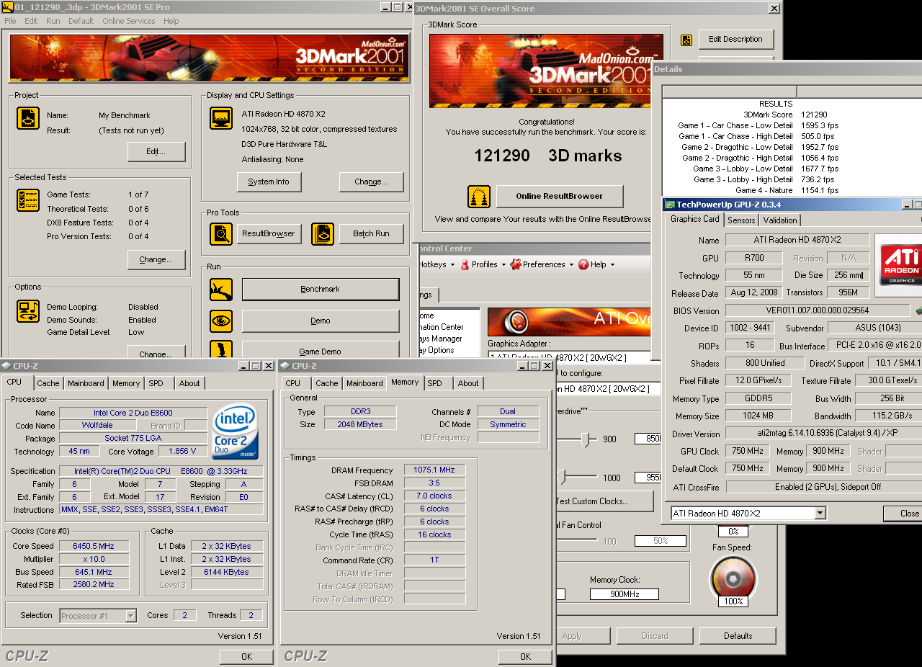
Task: Expand the Profiles menu arrow
Action: pos(503,264)
